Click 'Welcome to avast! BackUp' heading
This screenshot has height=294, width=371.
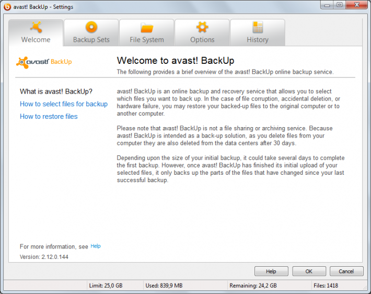point(176,61)
